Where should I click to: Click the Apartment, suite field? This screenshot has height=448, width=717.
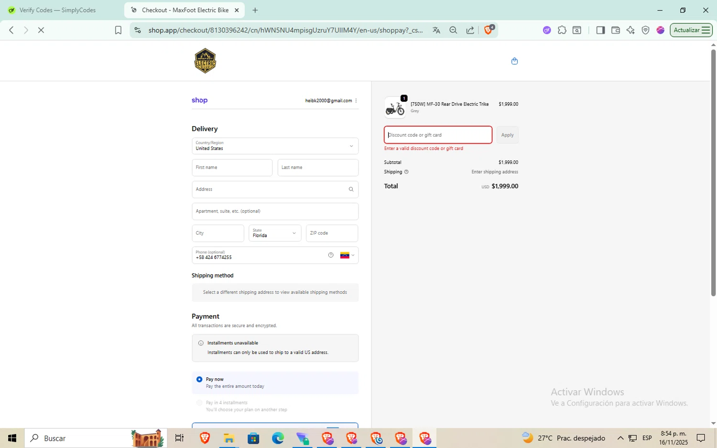[275, 212]
